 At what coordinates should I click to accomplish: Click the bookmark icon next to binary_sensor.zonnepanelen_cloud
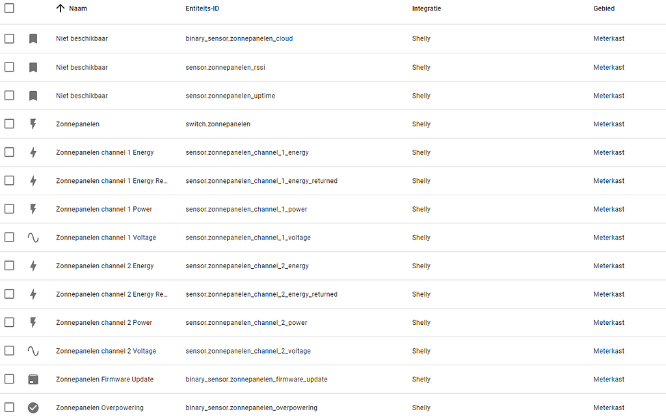33,38
